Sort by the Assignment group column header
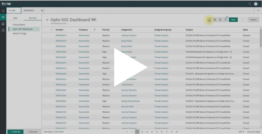262x134 pixels. click(163, 30)
